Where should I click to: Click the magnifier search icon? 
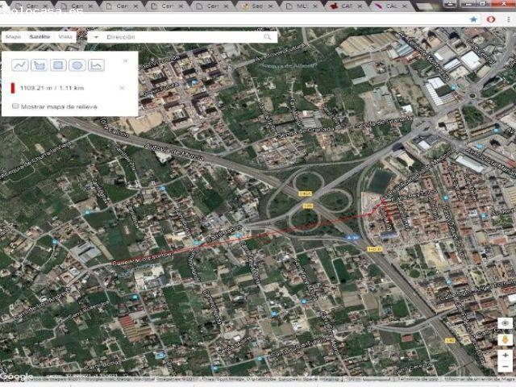[x=268, y=37]
